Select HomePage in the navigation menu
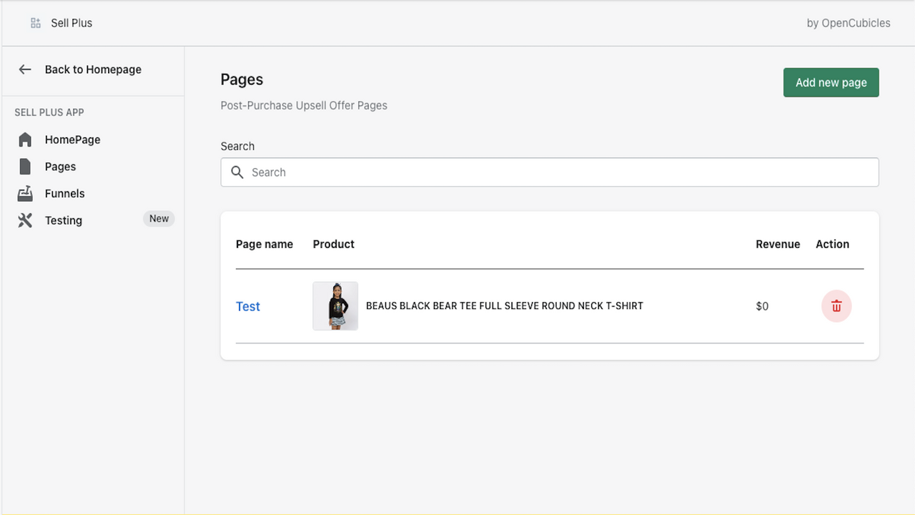Image resolution: width=915 pixels, height=515 pixels. (72, 139)
